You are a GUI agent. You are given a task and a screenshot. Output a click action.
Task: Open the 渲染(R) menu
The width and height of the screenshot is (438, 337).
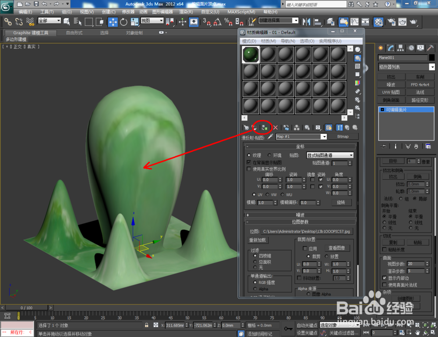pos(186,12)
